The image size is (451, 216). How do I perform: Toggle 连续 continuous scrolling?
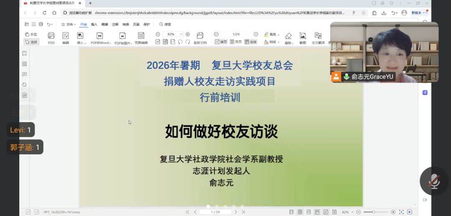(x=251, y=42)
